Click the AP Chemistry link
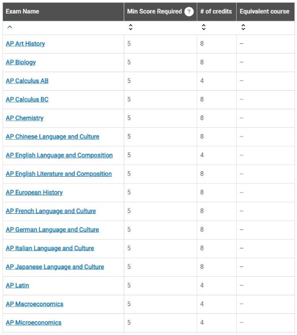This screenshot has width=297, height=335. [25, 118]
